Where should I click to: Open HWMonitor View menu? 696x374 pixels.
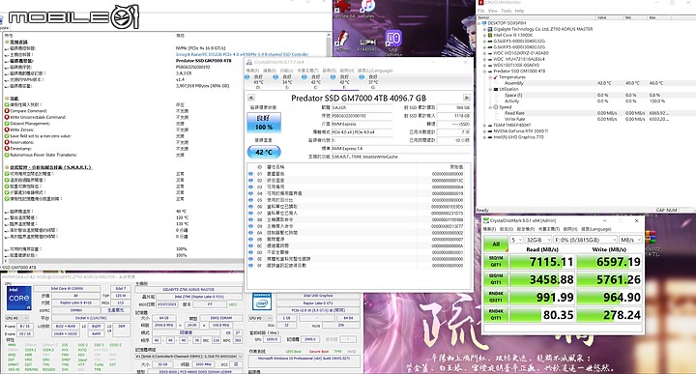(492, 11)
